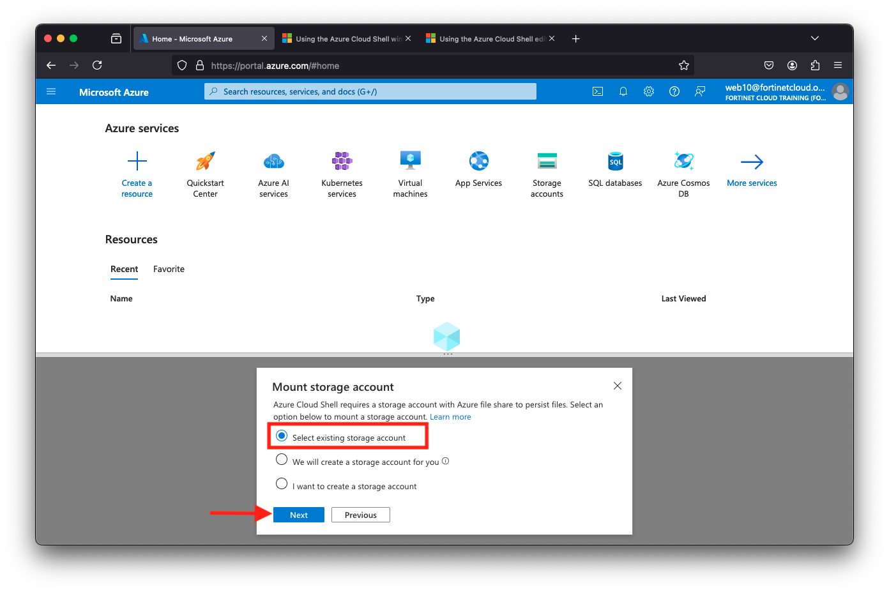Bookmark this page with star icon
The height and width of the screenshot is (592, 889).
pyautogui.click(x=684, y=65)
